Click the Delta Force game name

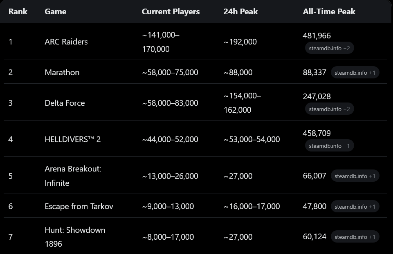(65, 103)
